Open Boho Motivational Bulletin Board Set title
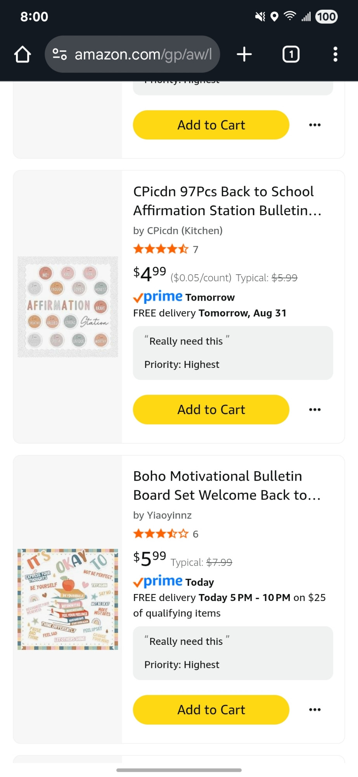The width and height of the screenshot is (358, 777). (x=227, y=486)
